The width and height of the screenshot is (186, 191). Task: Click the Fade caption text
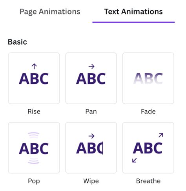148,112
